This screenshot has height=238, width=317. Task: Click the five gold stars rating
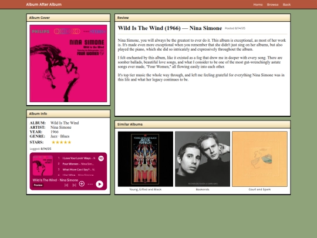(x=62, y=142)
